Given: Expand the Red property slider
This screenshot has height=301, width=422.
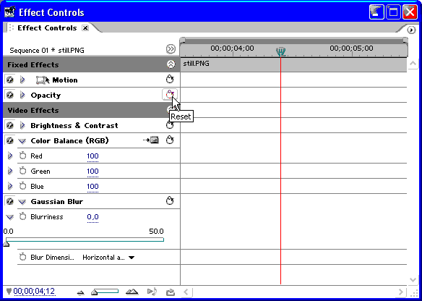Looking at the screenshot, I should coord(10,156).
